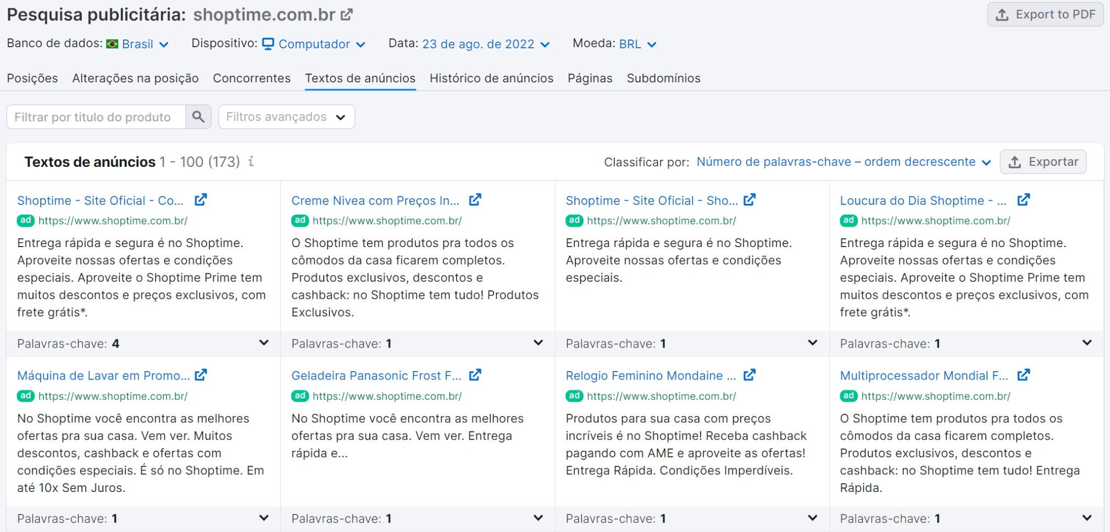
Task: Open ad title Máquina de Lavar em Promo...
Action: (x=103, y=376)
